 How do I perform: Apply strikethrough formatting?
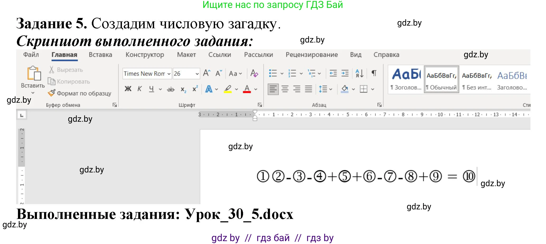click(x=170, y=89)
